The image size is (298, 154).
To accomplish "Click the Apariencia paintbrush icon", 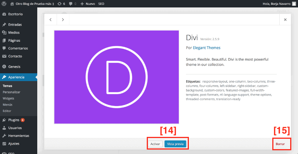I will click(4, 77).
